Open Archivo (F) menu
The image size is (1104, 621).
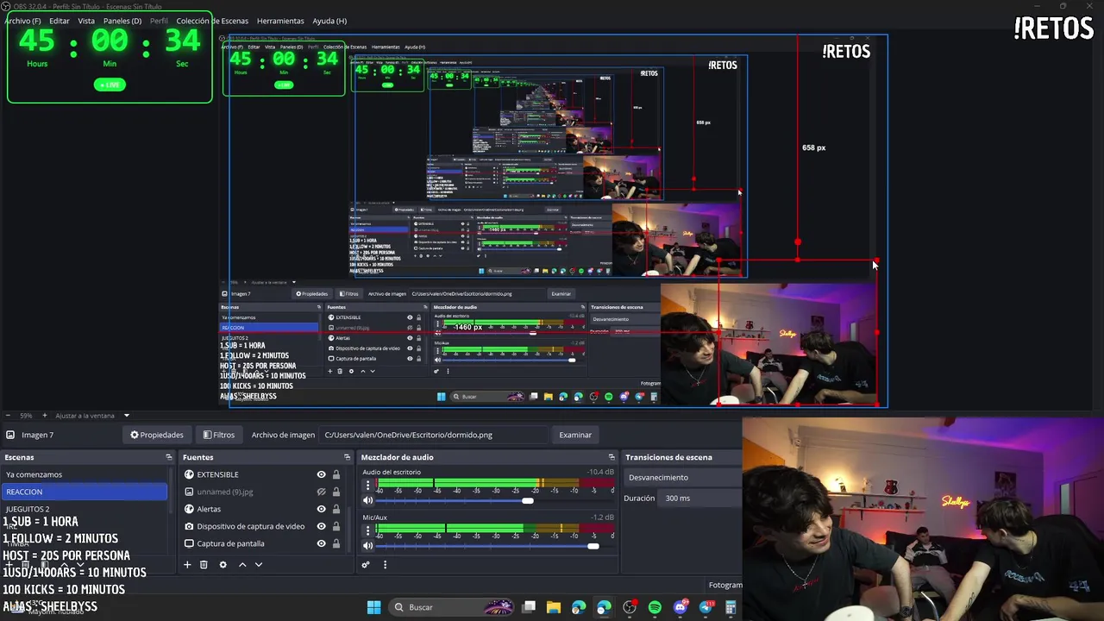[x=22, y=21]
